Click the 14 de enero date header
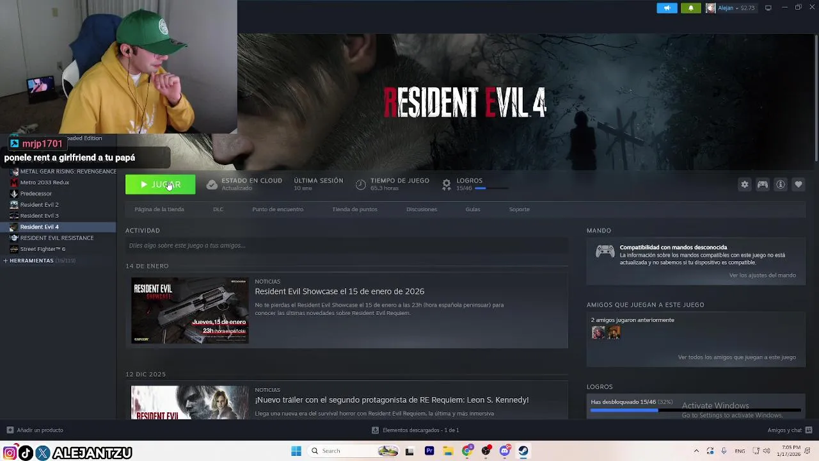 [x=147, y=266]
